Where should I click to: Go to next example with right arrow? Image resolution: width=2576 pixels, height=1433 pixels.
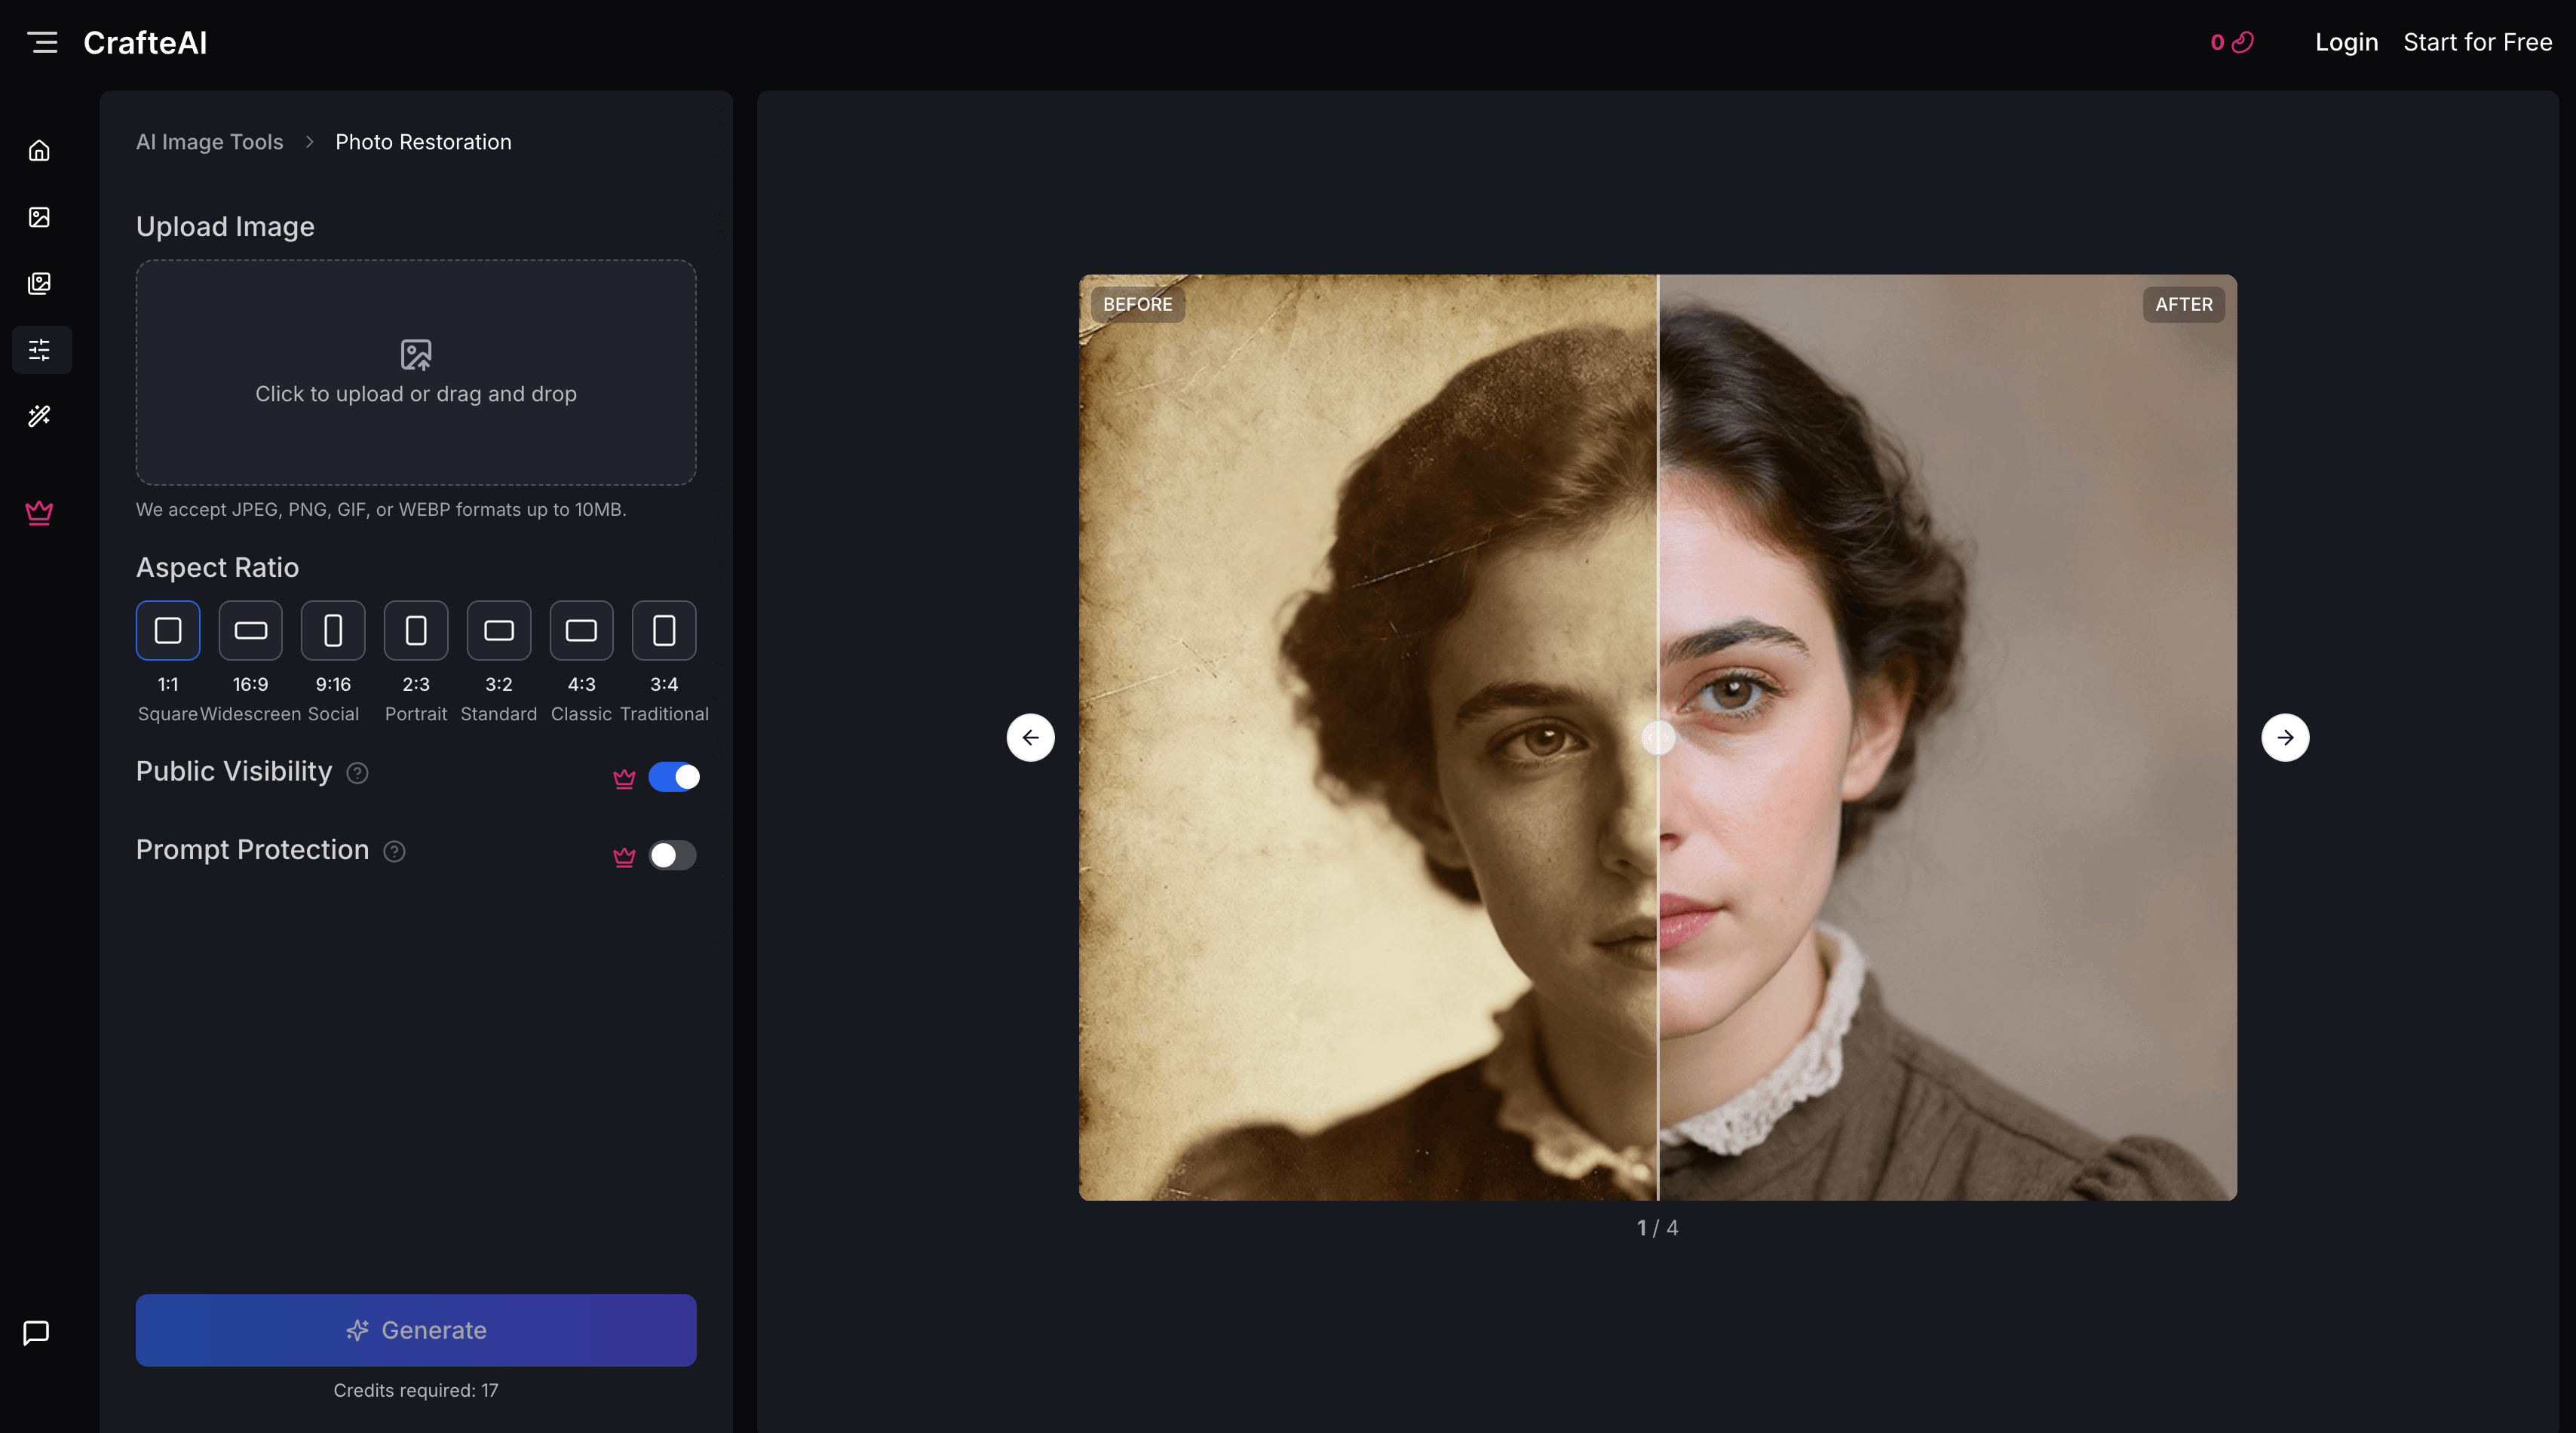point(2285,737)
